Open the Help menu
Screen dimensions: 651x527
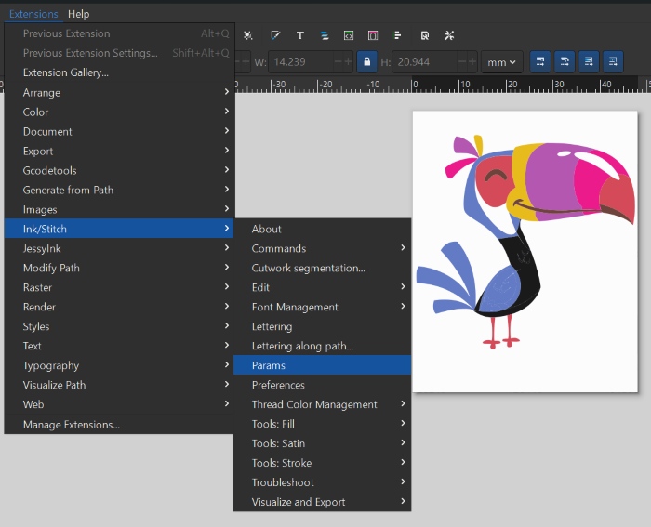(x=79, y=14)
